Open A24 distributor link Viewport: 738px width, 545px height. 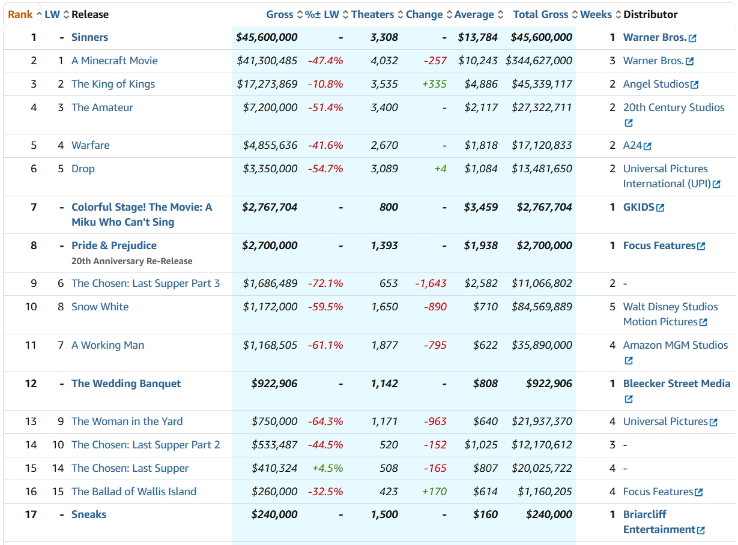tap(632, 145)
